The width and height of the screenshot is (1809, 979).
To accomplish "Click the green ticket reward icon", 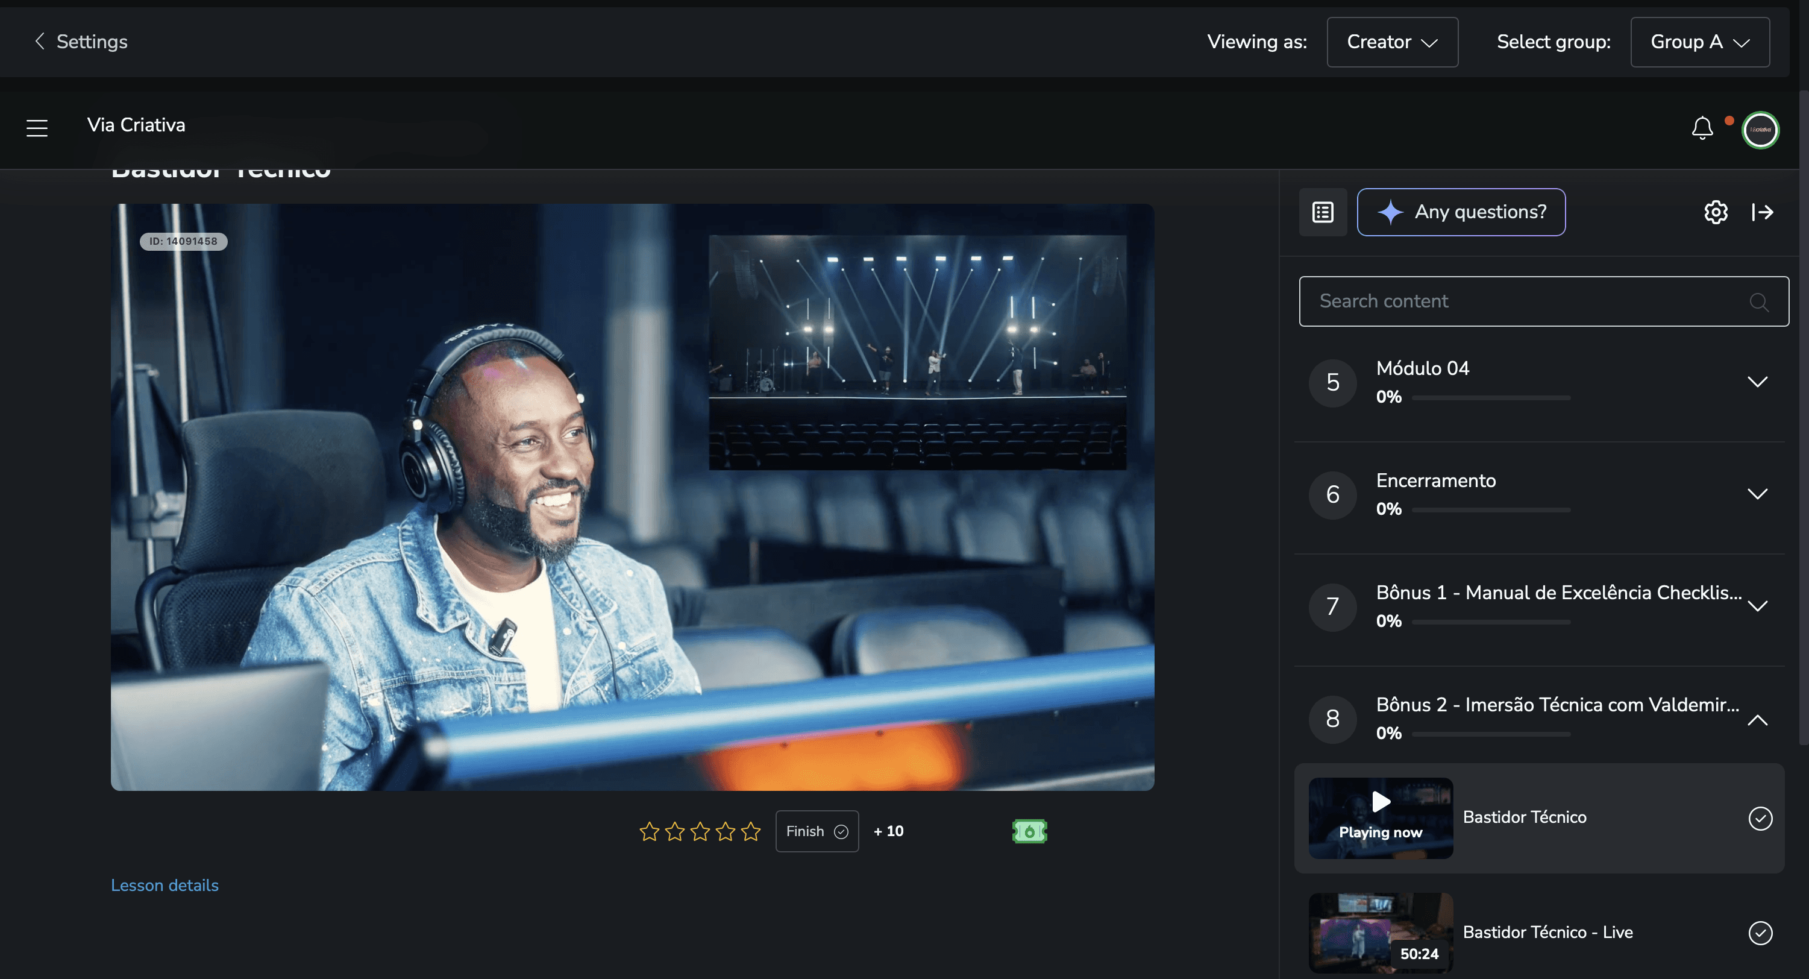I will coord(1029,831).
